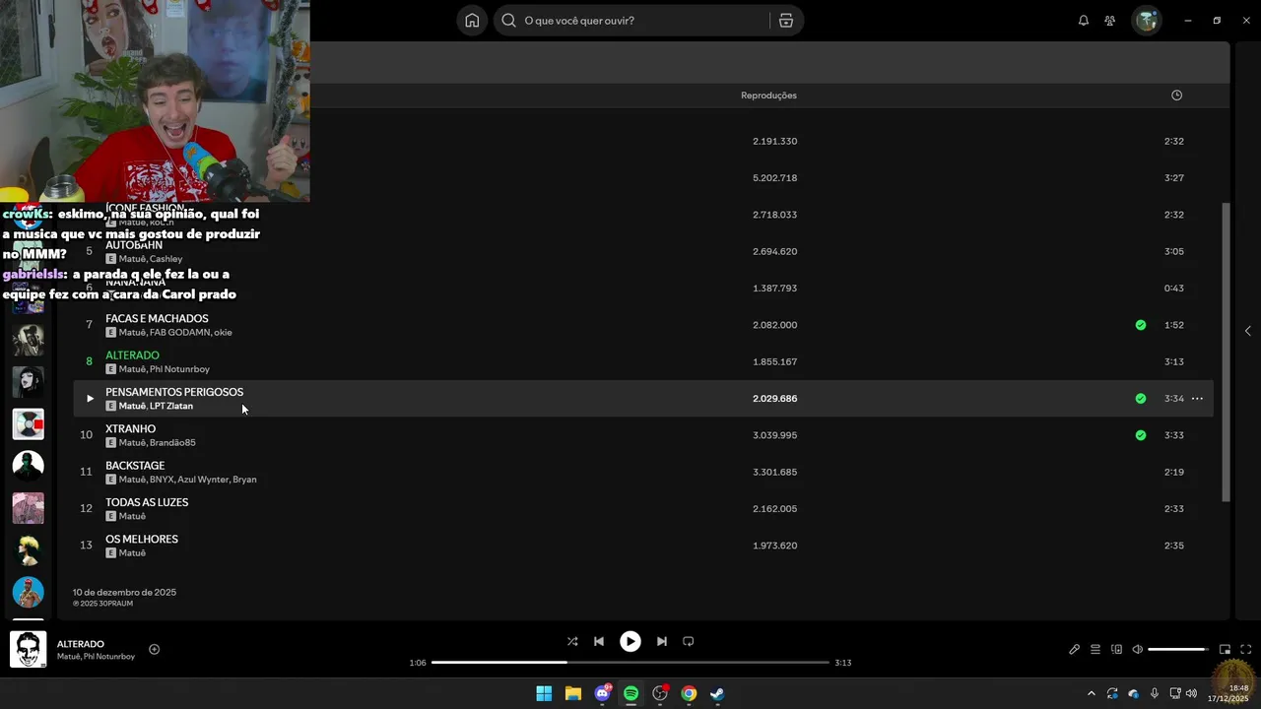Open the sidebar playlist with the CD cover

coord(28,423)
